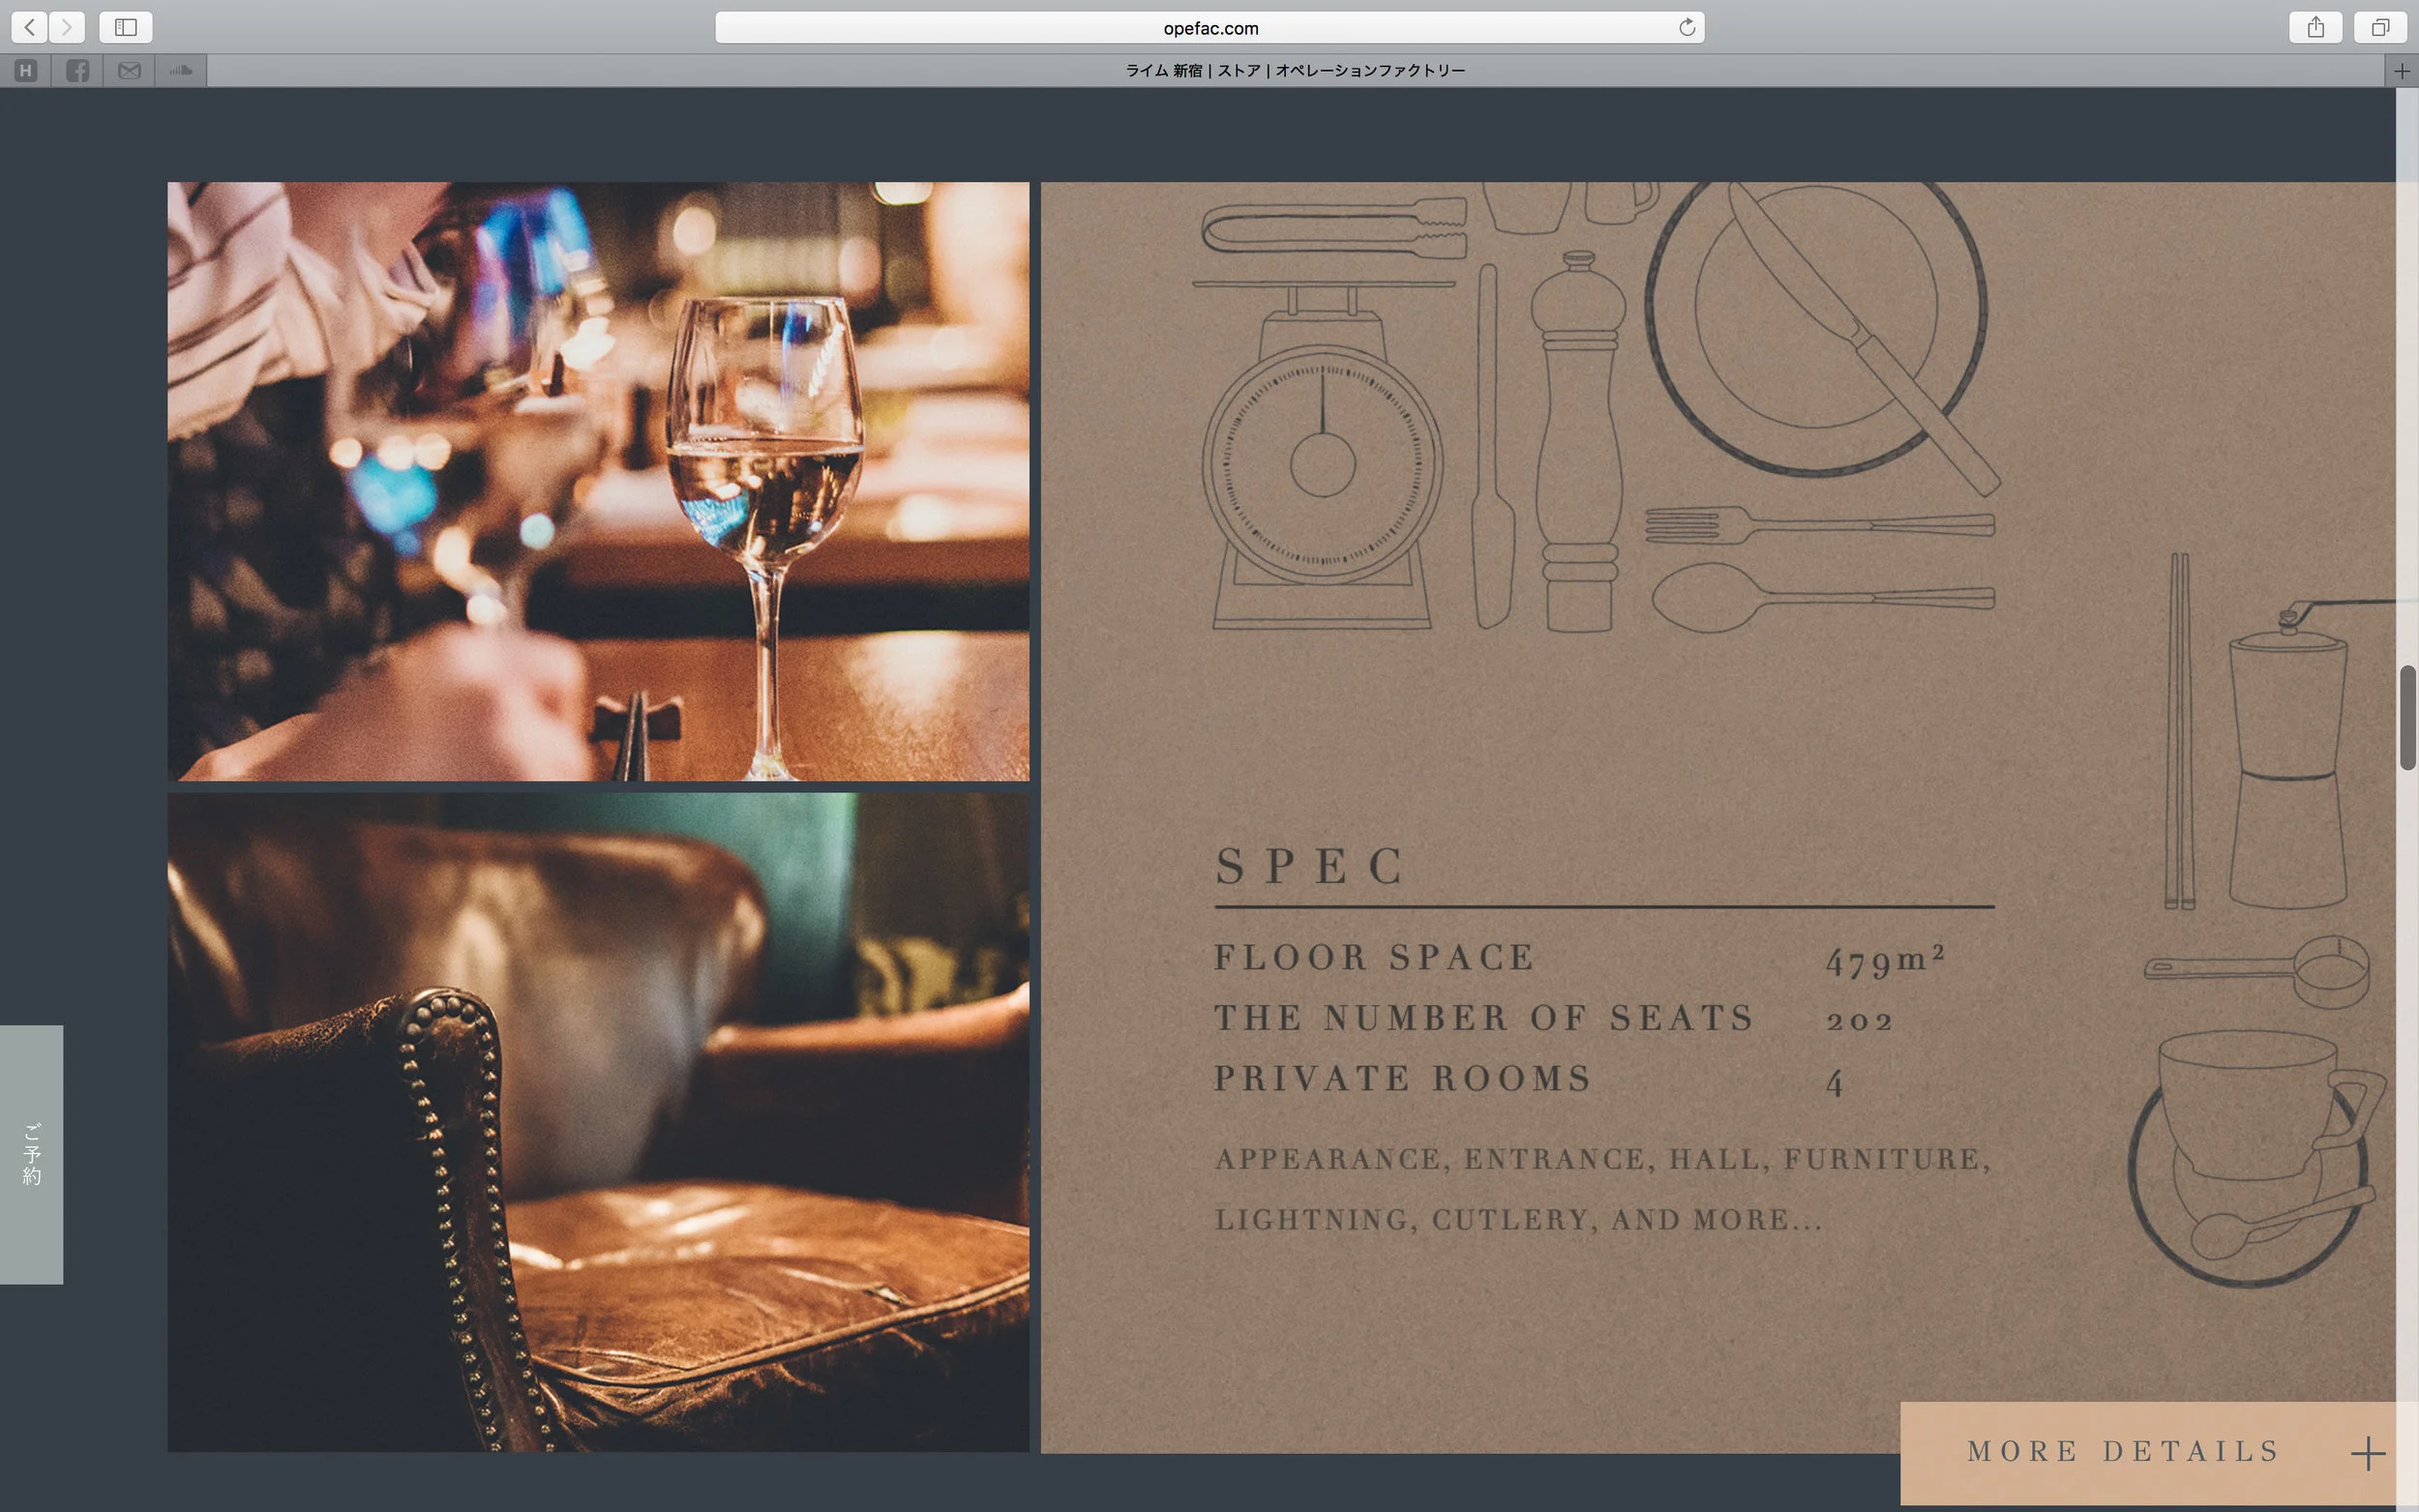Click the plus icon beside MORE DETAILS
Image resolution: width=2419 pixels, height=1512 pixels.
(x=2367, y=1453)
